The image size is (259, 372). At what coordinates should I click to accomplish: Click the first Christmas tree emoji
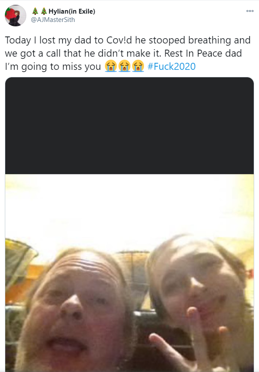(x=35, y=11)
